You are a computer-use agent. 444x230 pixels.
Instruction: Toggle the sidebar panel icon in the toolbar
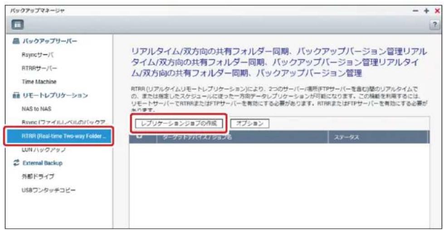point(17,24)
